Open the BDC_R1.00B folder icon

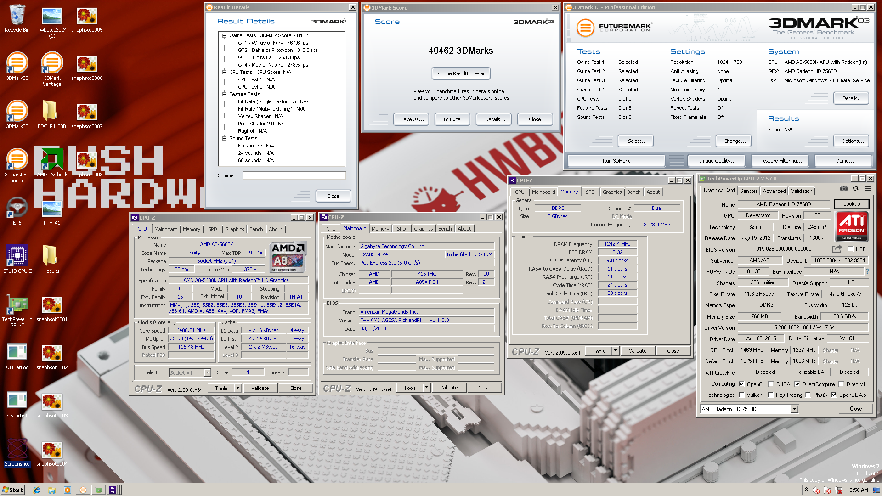tap(52, 115)
